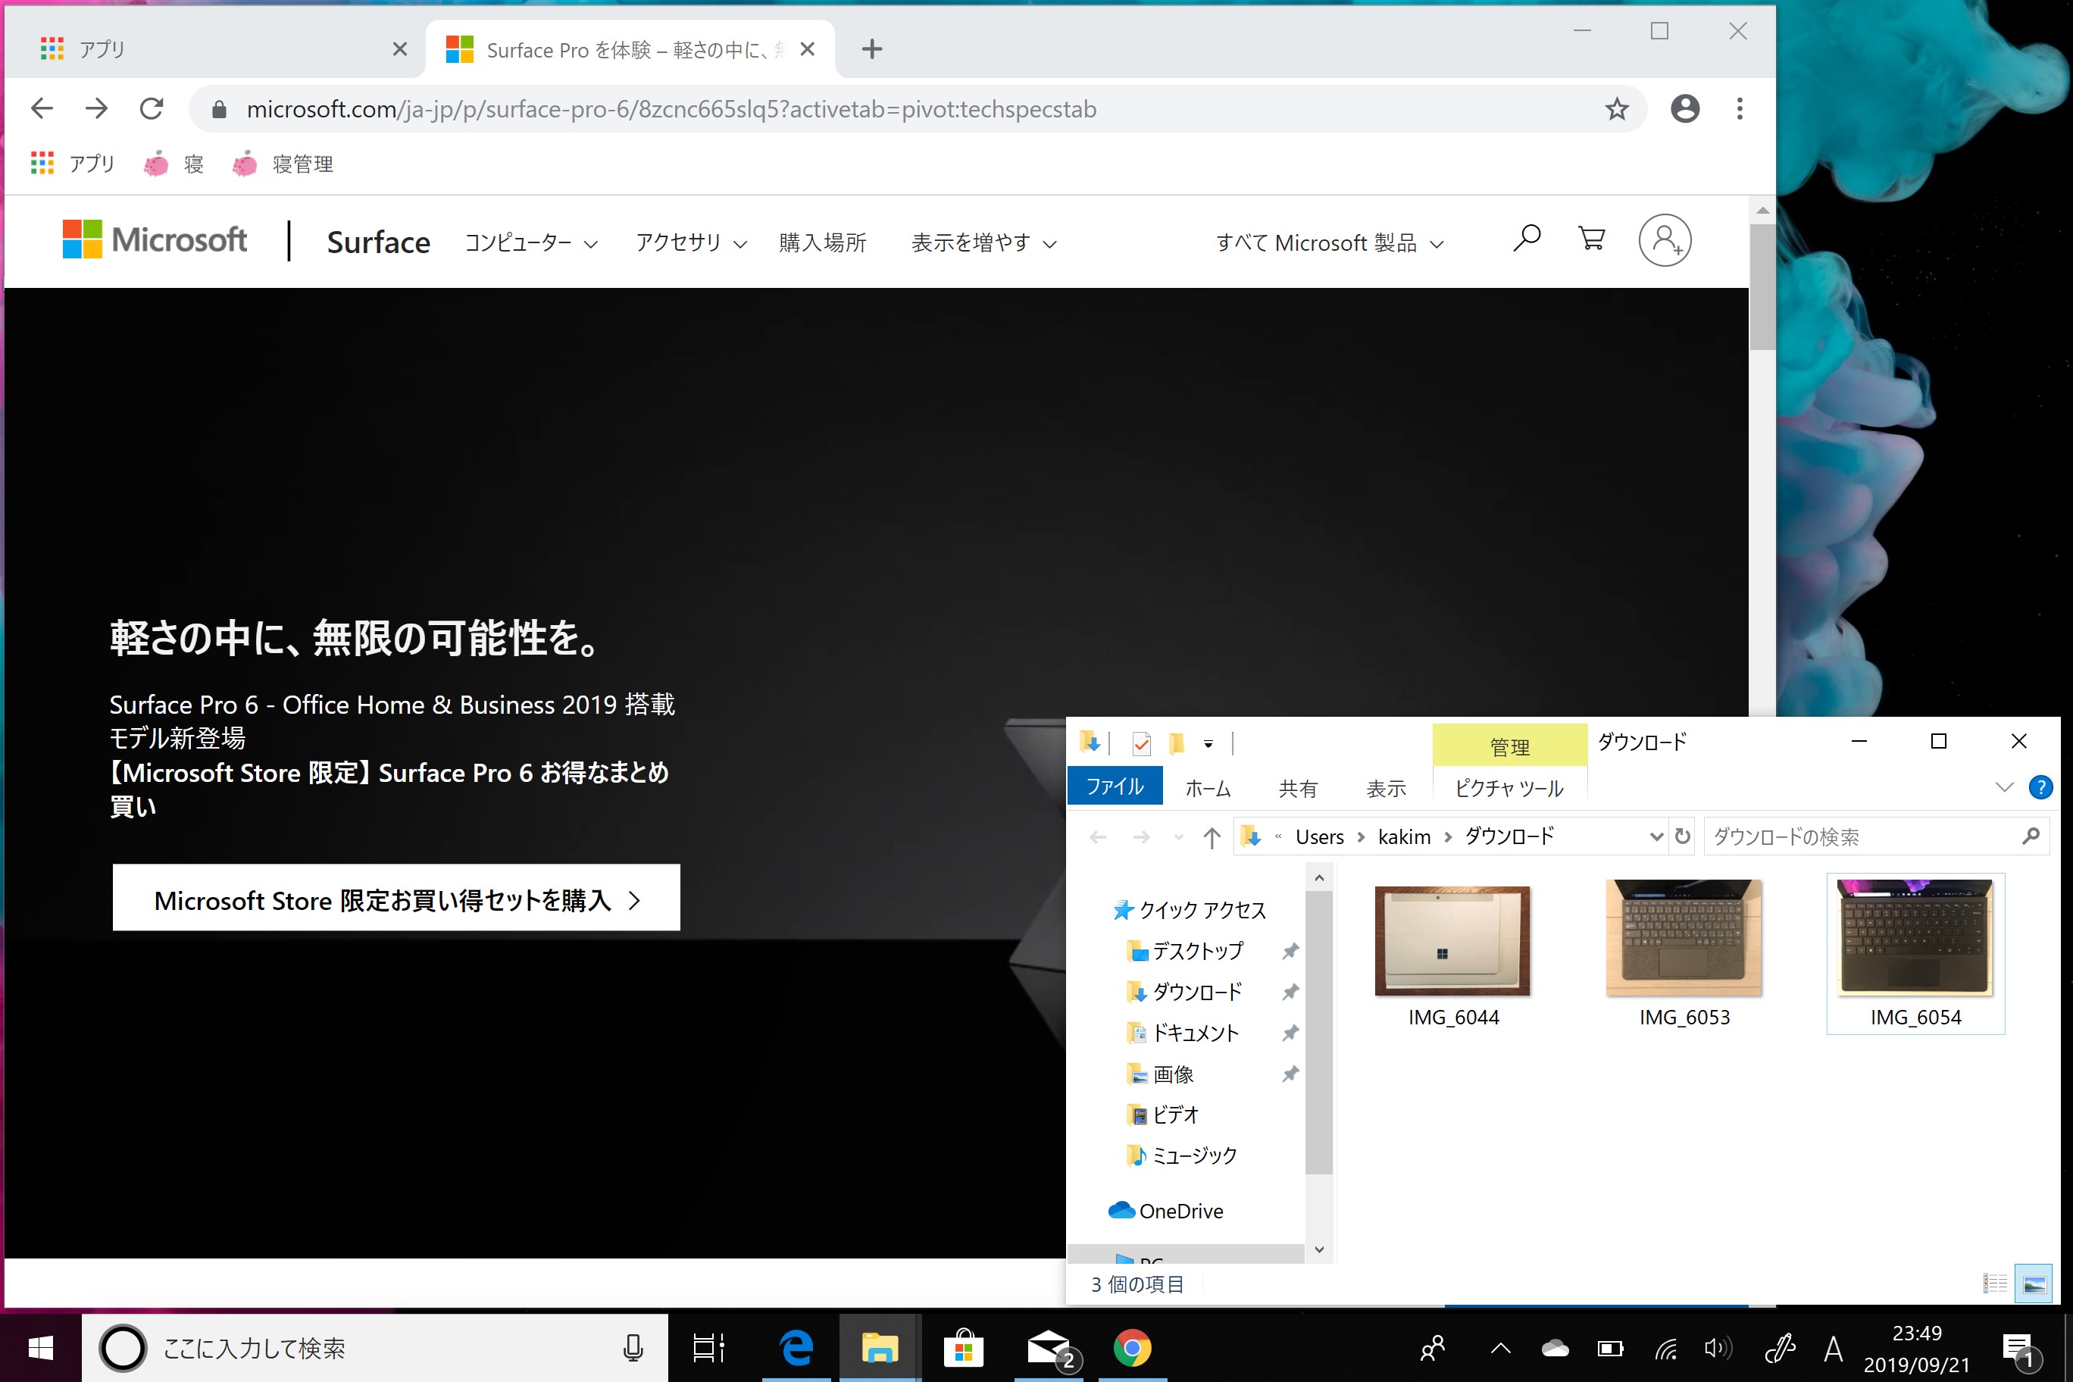
Task: Select ビデオ in the navigation pane
Action: pos(1164,1115)
